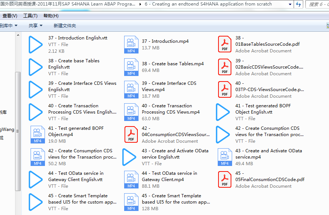Open the 帮助(H) menu
This screenshot has height=215, width=329.
[51, 16]
